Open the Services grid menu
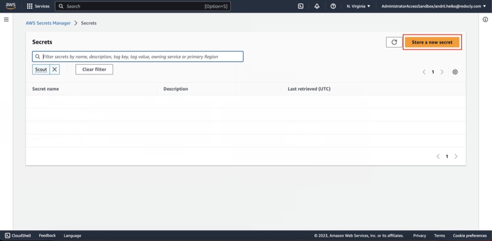The width and height of the screenshot is (492, 241). point(38,6)
